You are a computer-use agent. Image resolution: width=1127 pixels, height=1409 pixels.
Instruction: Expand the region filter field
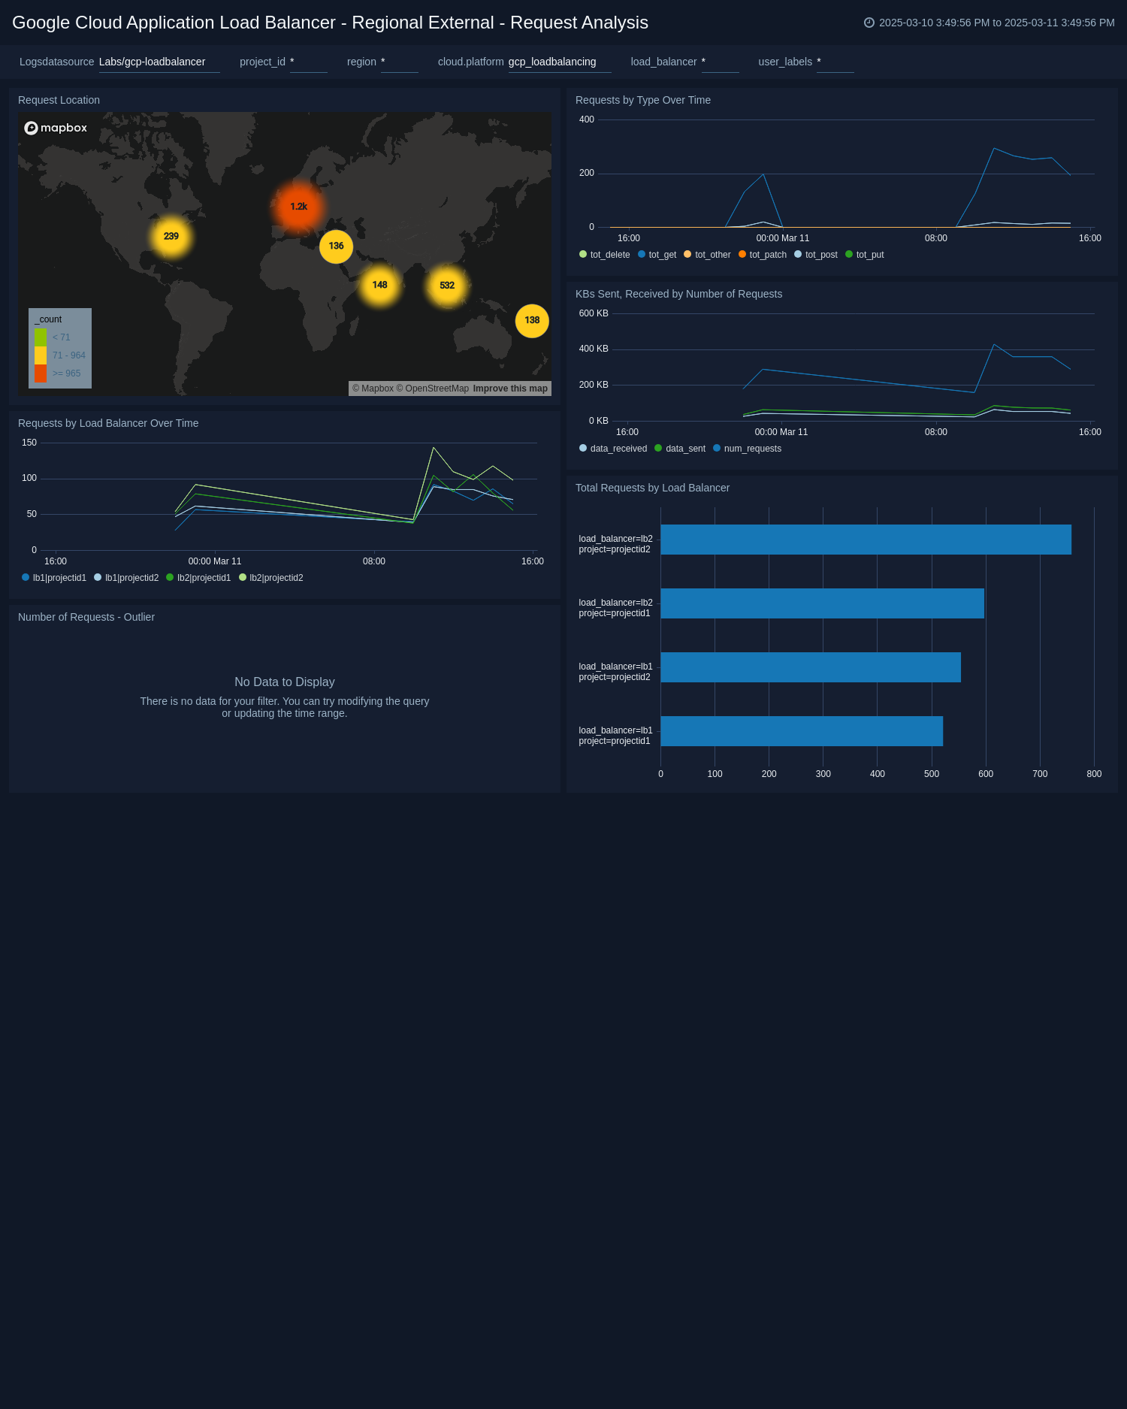pos(399,62)
